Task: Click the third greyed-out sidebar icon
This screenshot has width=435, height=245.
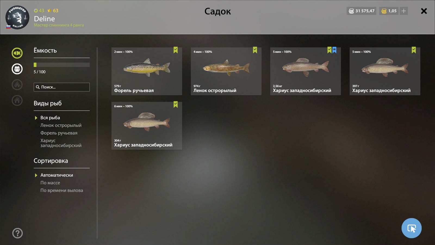Action: pos(17,85)
